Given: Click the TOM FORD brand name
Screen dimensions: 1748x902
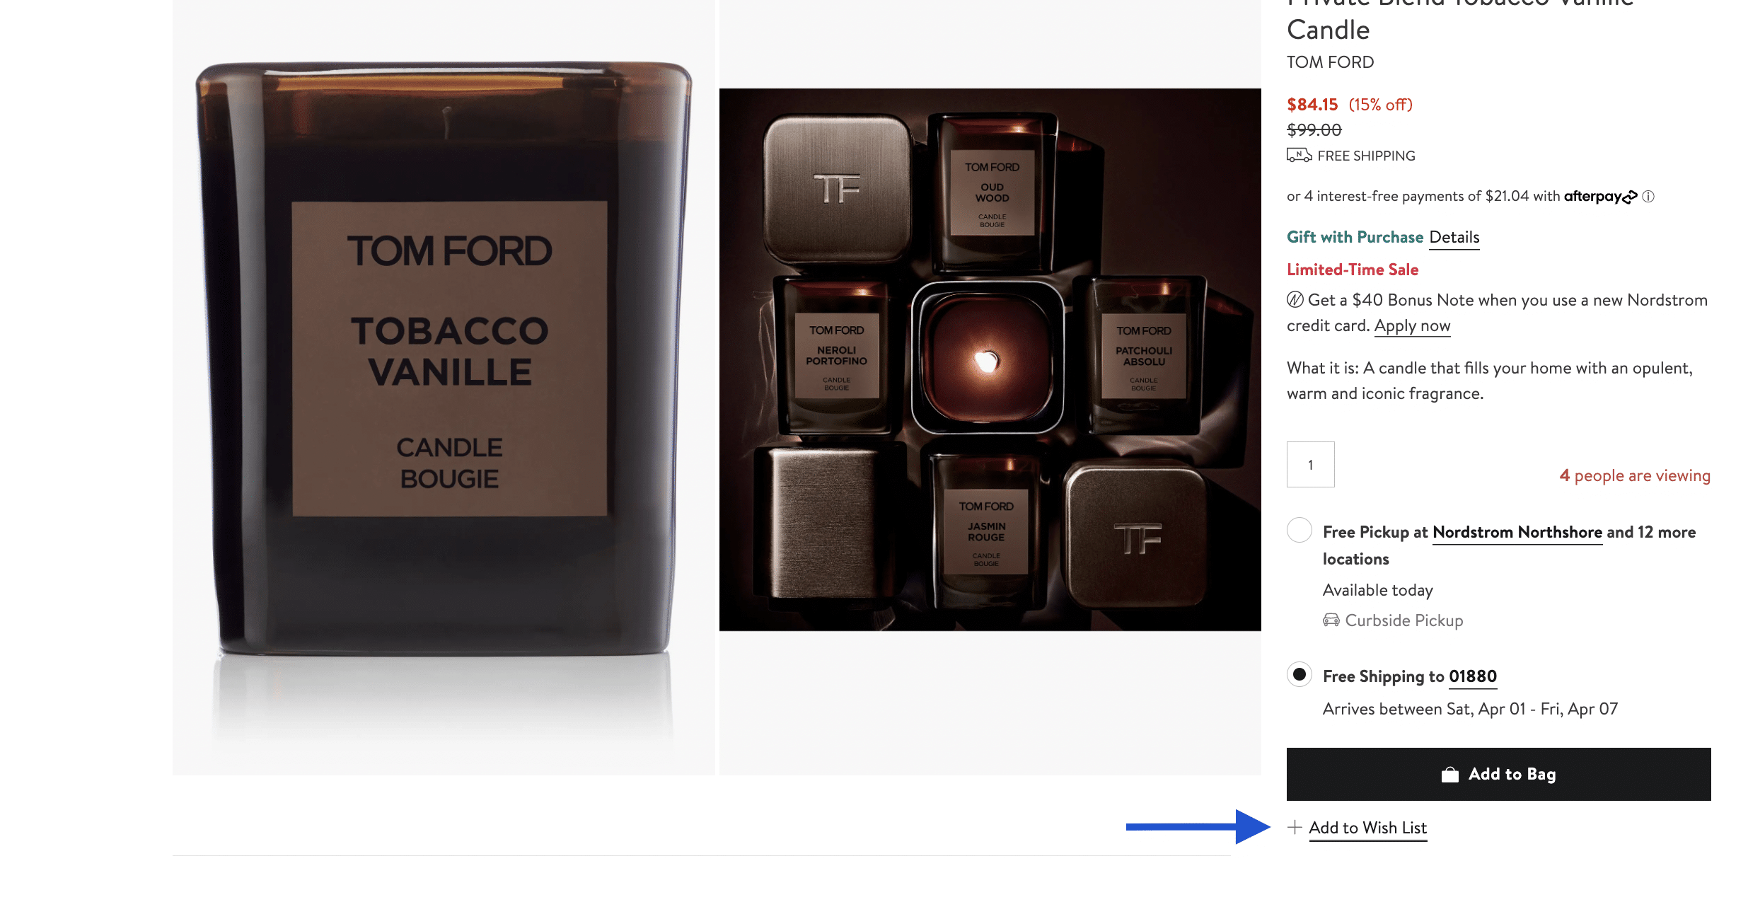Looking at the screenshot, I should pyautogui.click(x=1330, y=62).
